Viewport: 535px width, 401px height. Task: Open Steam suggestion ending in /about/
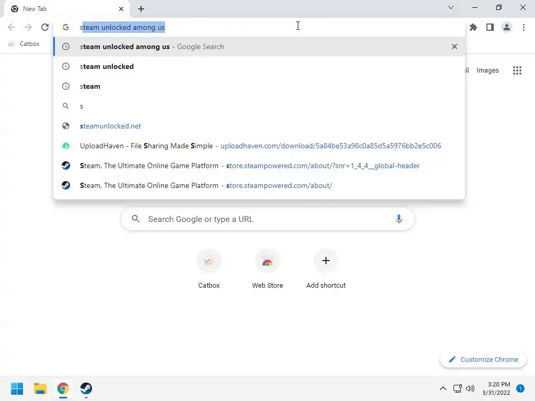click(259, 185)
